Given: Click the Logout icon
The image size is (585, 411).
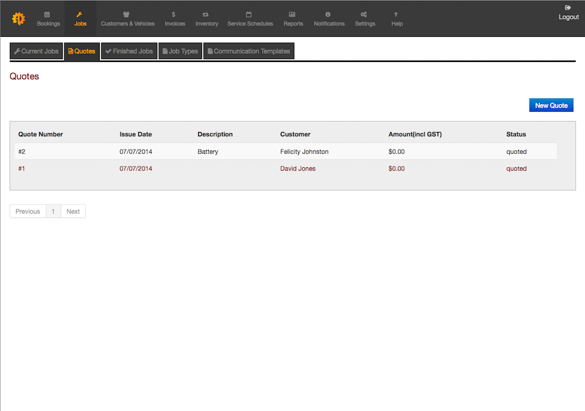Looking at the screenshot, I should click(x=567, y=8).
